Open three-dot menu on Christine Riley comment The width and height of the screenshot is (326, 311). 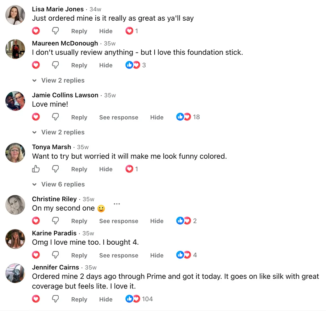117,204
